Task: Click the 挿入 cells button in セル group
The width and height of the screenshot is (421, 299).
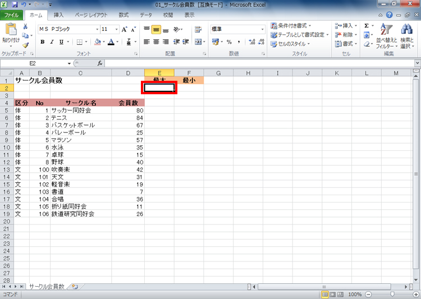Action: (x=346, y=26)
